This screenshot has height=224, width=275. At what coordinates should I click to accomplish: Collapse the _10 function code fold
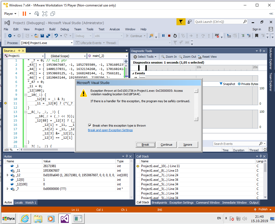tap(26, 95)
